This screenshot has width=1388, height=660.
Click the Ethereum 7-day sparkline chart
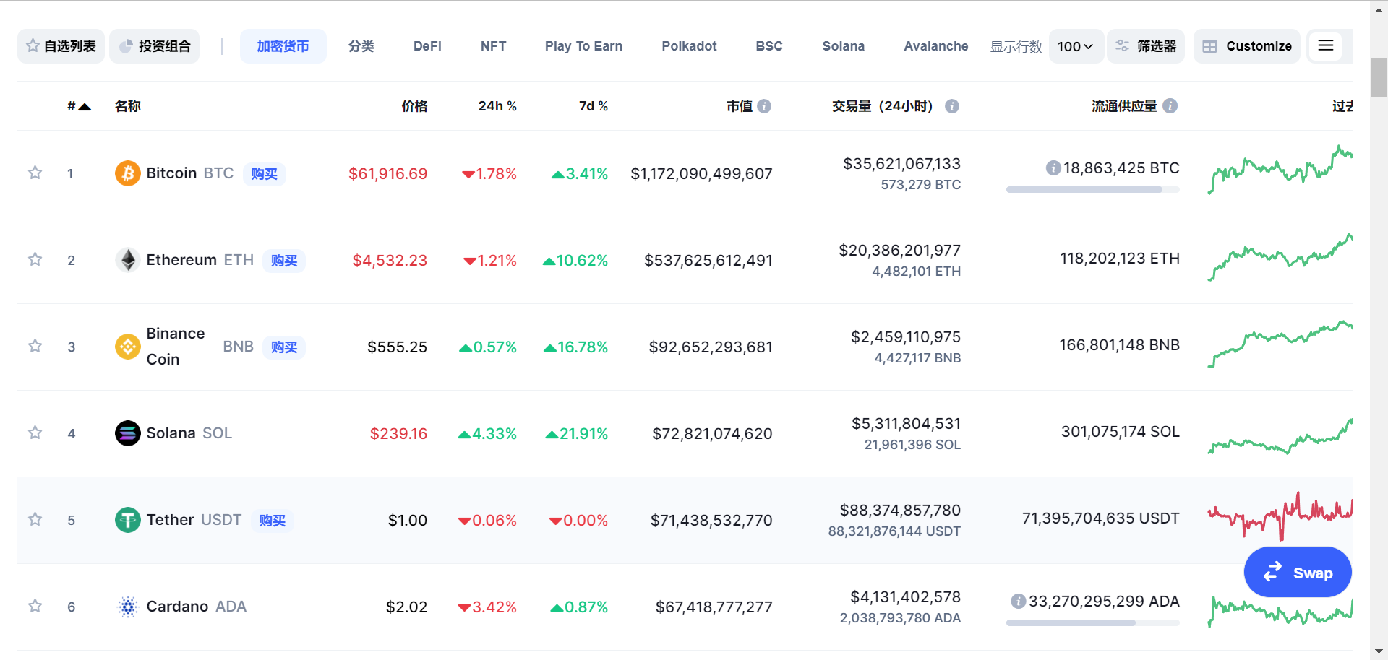(x=1280, y=258)
